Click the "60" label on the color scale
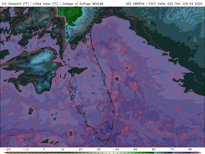Image resolution: width=205 pixels, height=154 pixels. (154, 149)
